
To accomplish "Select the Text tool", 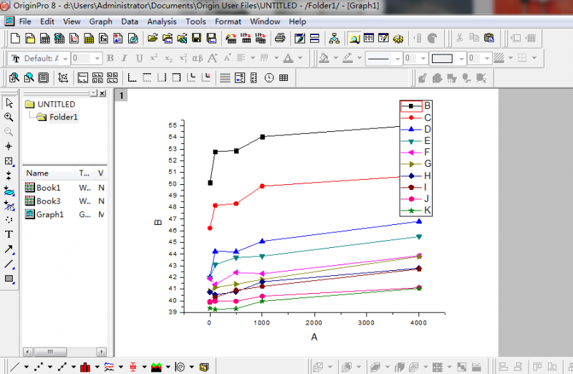I will (9, 234).
